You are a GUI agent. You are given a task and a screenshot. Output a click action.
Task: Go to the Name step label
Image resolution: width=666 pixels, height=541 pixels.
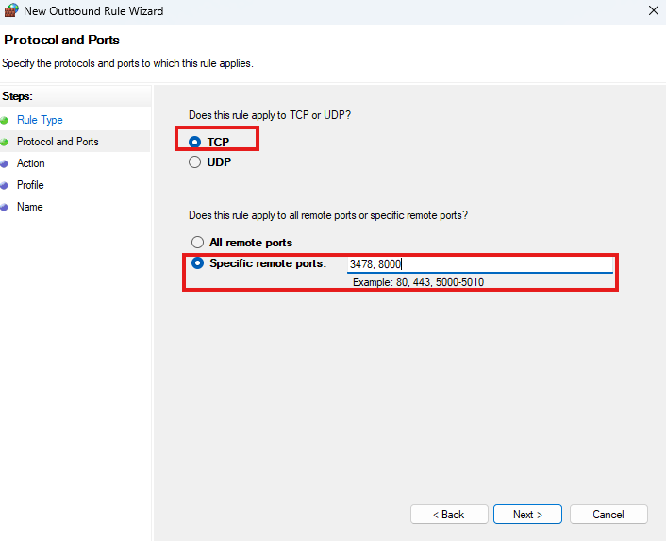tap(29, 207)
